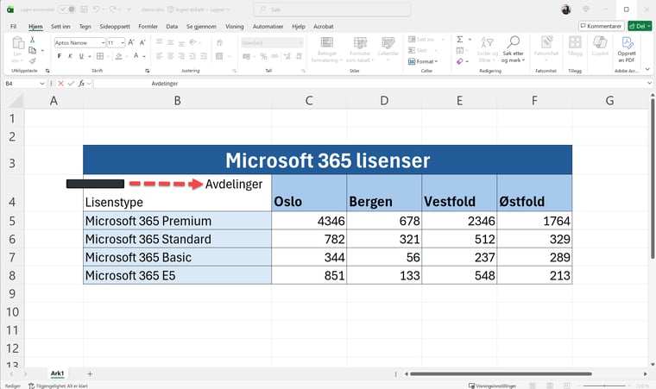Open the Kommentarer pane button

[602, 26]
